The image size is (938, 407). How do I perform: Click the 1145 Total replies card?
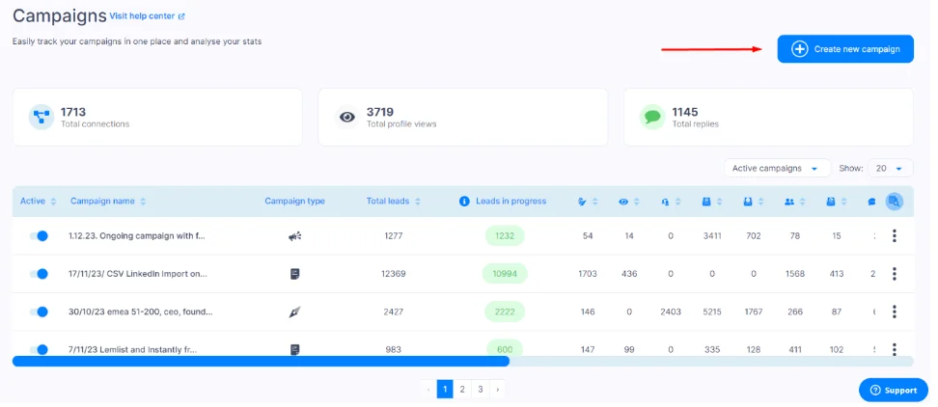tap(769, 117)
